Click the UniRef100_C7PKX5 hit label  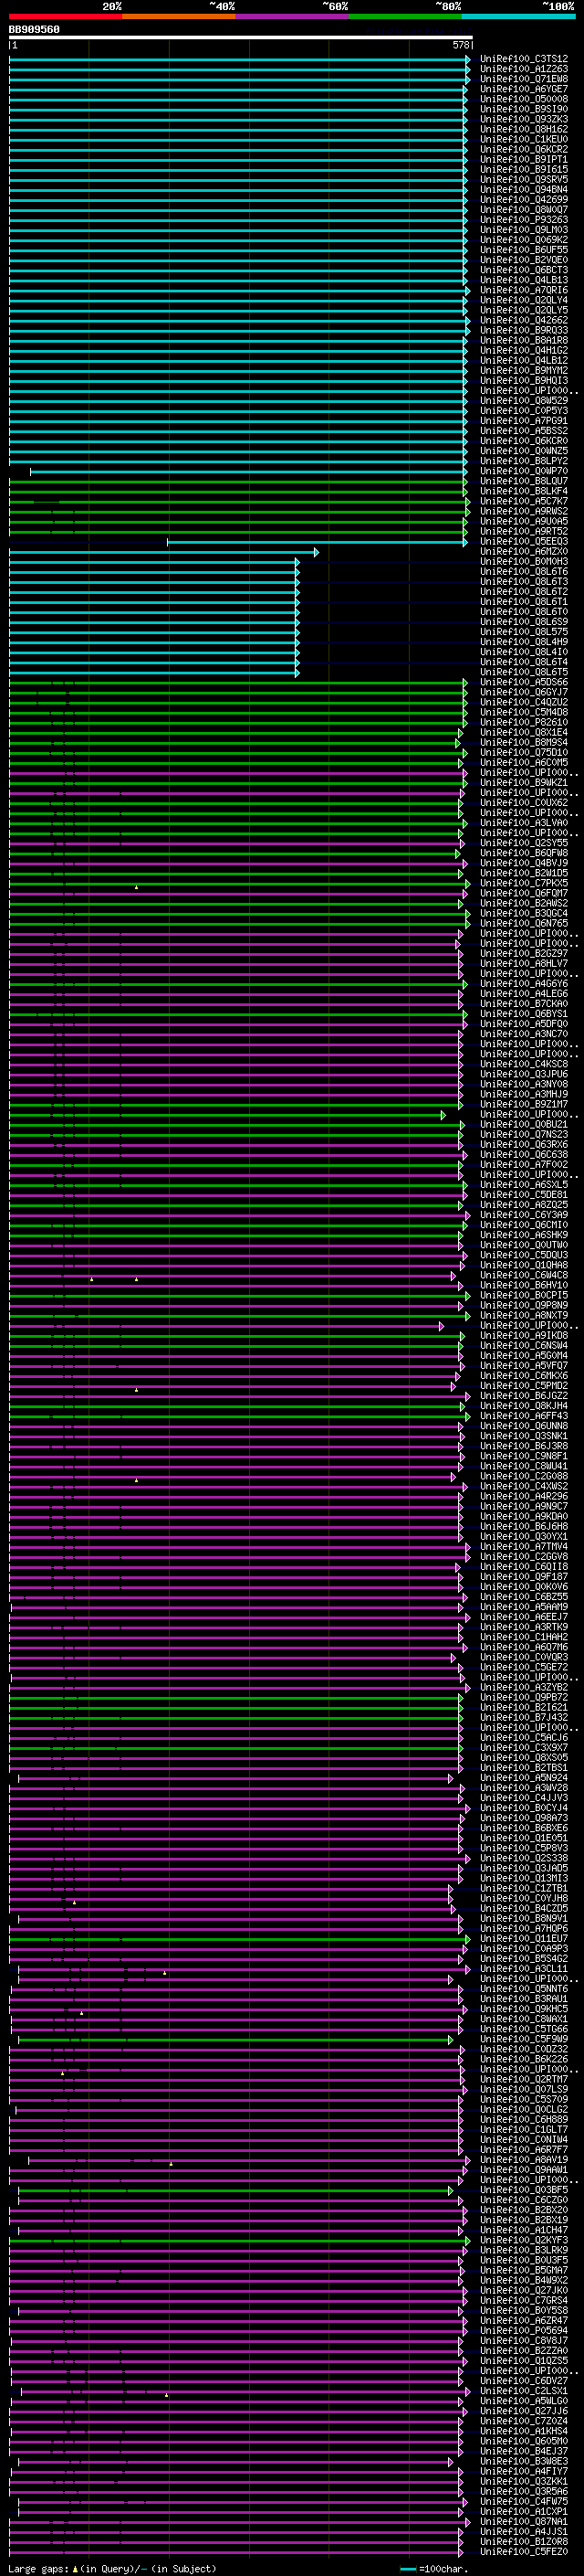524,883
